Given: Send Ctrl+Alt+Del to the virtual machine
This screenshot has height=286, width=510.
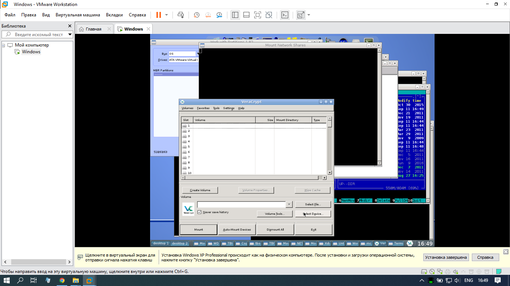Looking at the screenshot, I should click(181, 15).
